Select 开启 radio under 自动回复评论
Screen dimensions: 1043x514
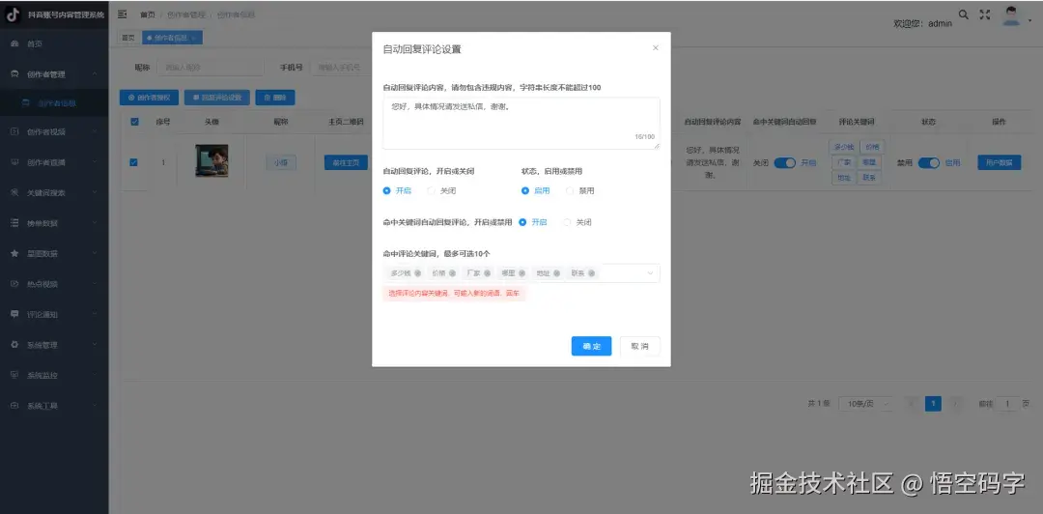pos(386,191)
